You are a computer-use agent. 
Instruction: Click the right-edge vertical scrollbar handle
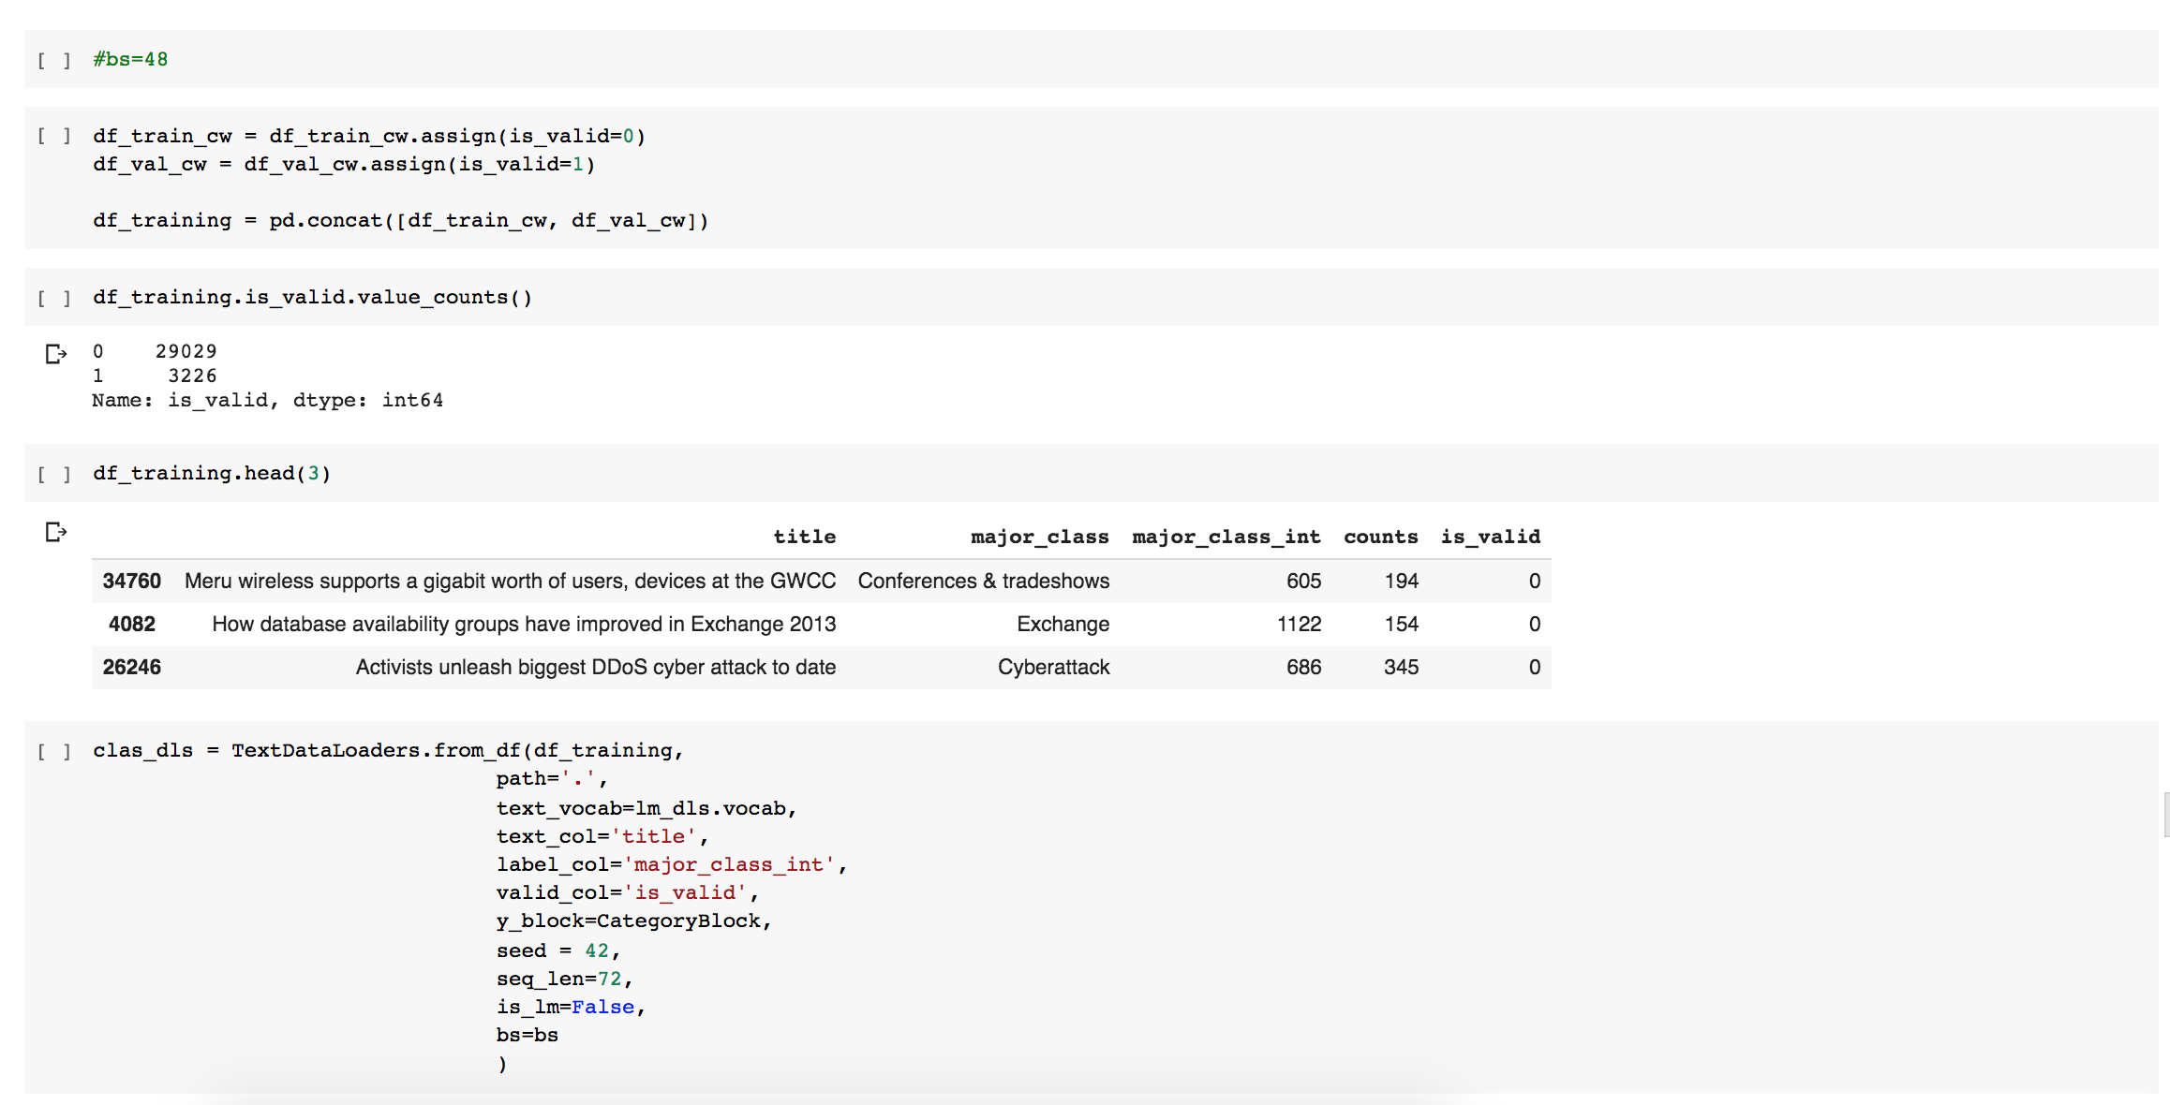tap(2165, 814)
